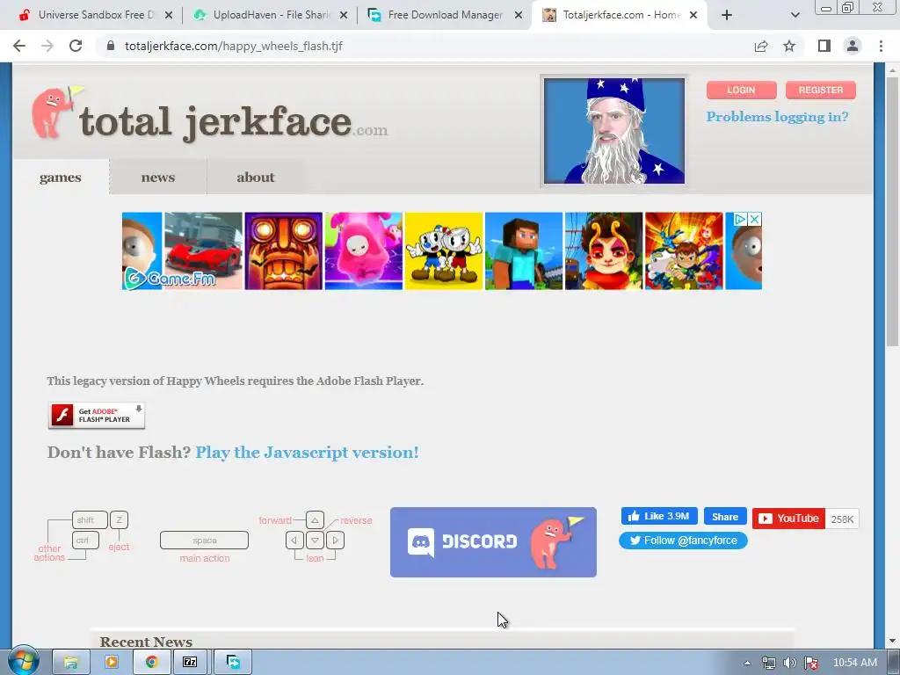Click the LOGIN button
This screenshot has height=675, width=900.
click(x=741, y=91)
